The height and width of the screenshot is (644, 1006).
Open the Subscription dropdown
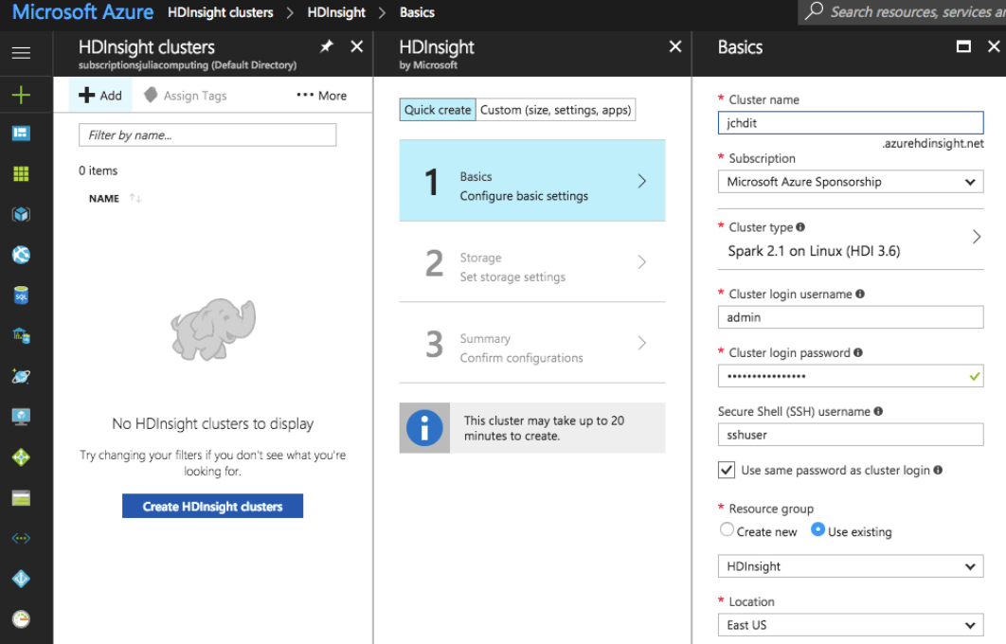click(850, 182)
